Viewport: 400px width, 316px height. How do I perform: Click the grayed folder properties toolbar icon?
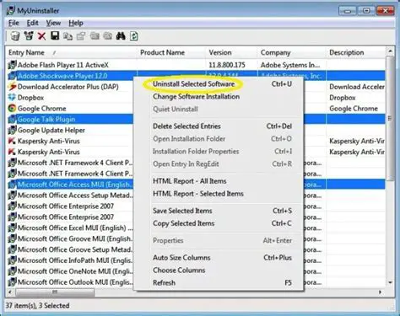(x=108, y=36)
